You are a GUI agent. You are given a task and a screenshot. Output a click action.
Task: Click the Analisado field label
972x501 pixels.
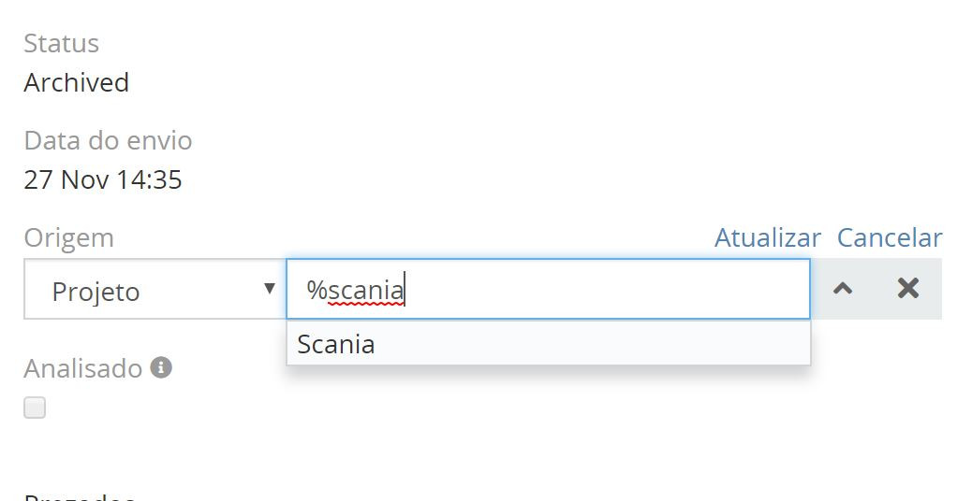(x=82, y=368)
